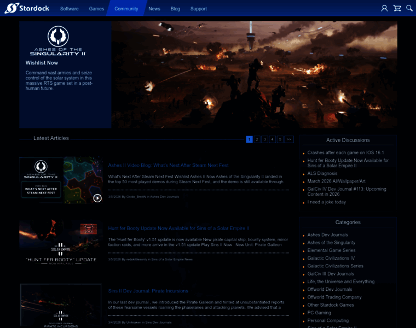Open the Stardock logo home link

click(x=27, y=8)
